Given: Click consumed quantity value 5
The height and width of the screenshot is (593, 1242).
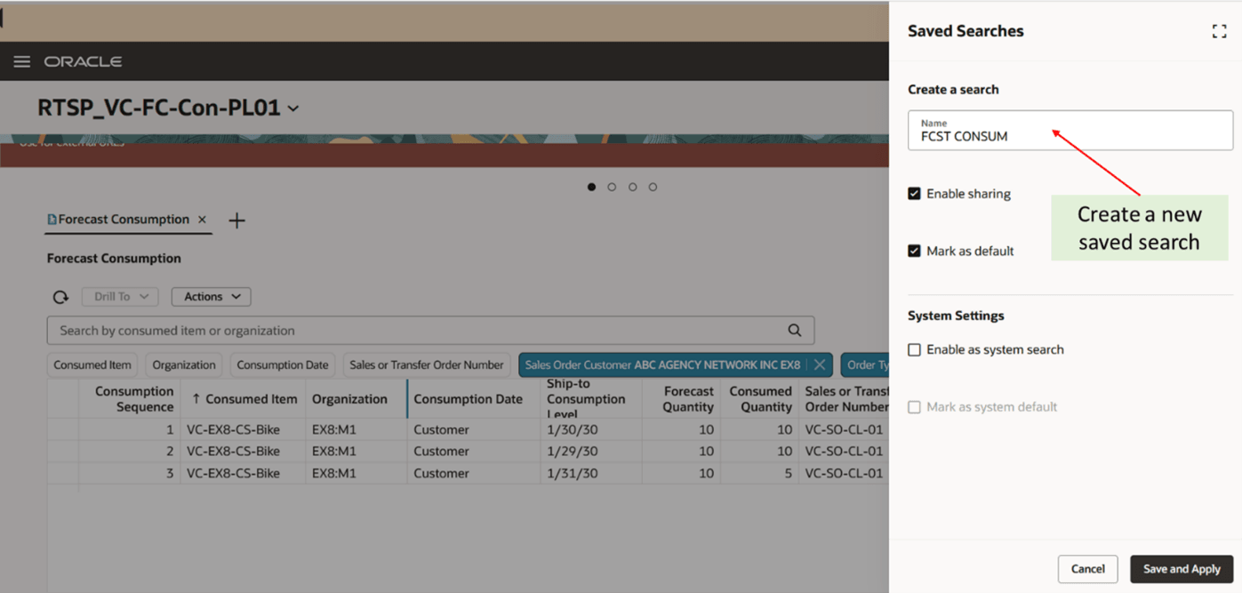Looking at the screenshot, I should point(788,473).
